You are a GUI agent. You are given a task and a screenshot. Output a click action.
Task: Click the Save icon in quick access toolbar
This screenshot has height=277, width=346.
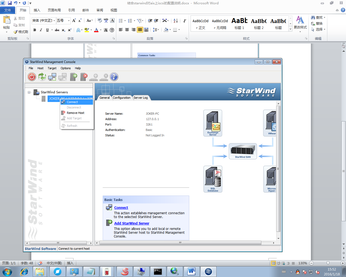(10, 3)
